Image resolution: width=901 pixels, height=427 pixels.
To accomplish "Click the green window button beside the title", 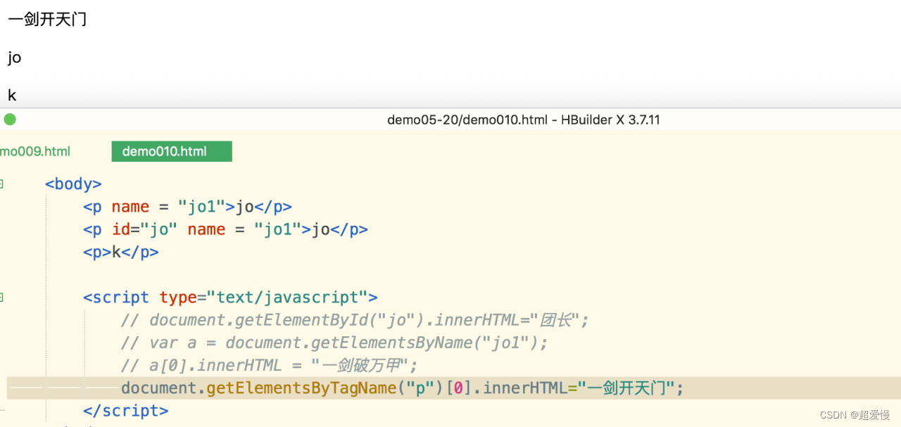I will point(10,120).
